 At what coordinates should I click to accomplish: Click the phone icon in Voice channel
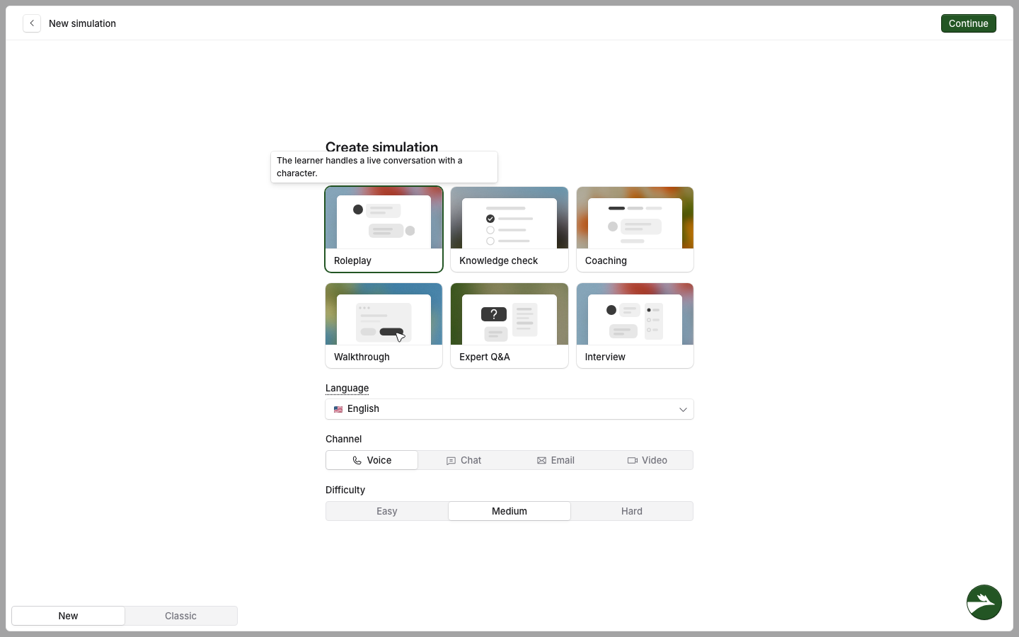357,461
